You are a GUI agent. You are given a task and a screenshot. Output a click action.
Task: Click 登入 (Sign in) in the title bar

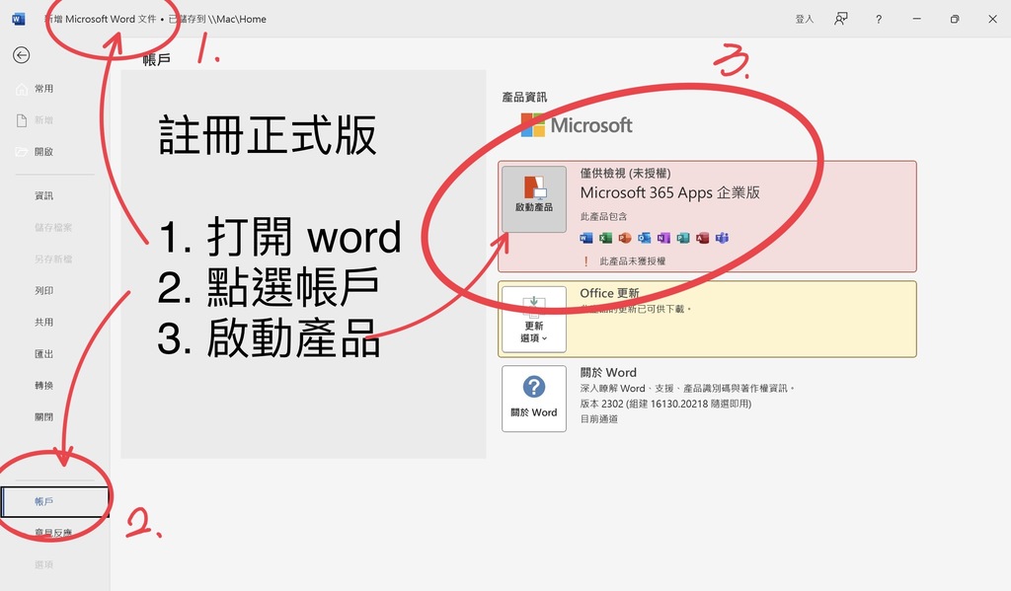pyautogui.click(x=804, y=20)
